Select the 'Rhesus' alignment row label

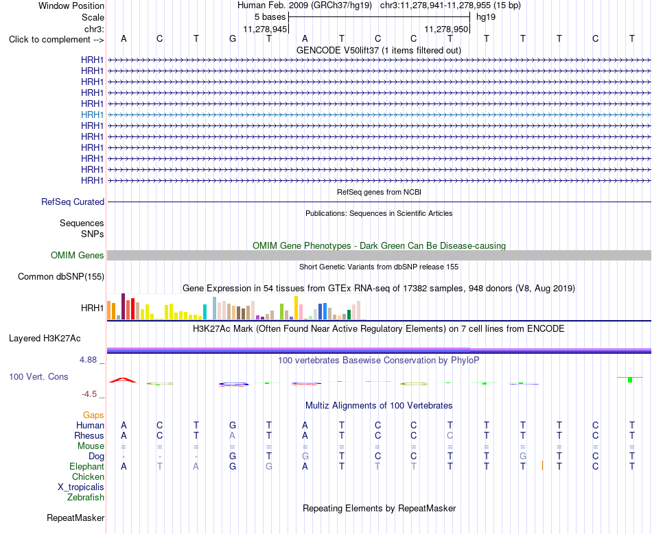pyautogui.click(x=89, y=436)
